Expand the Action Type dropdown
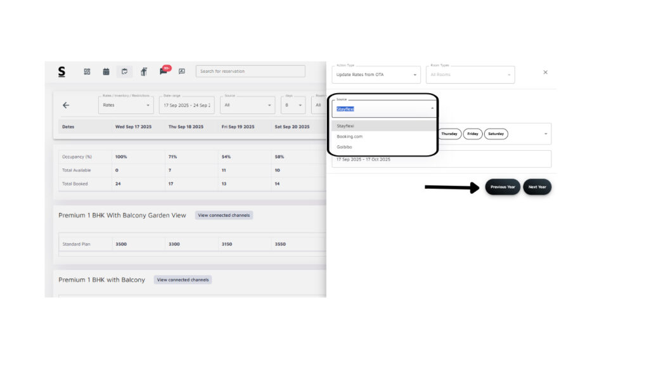 pyautogui.click(x=376, y=75)
